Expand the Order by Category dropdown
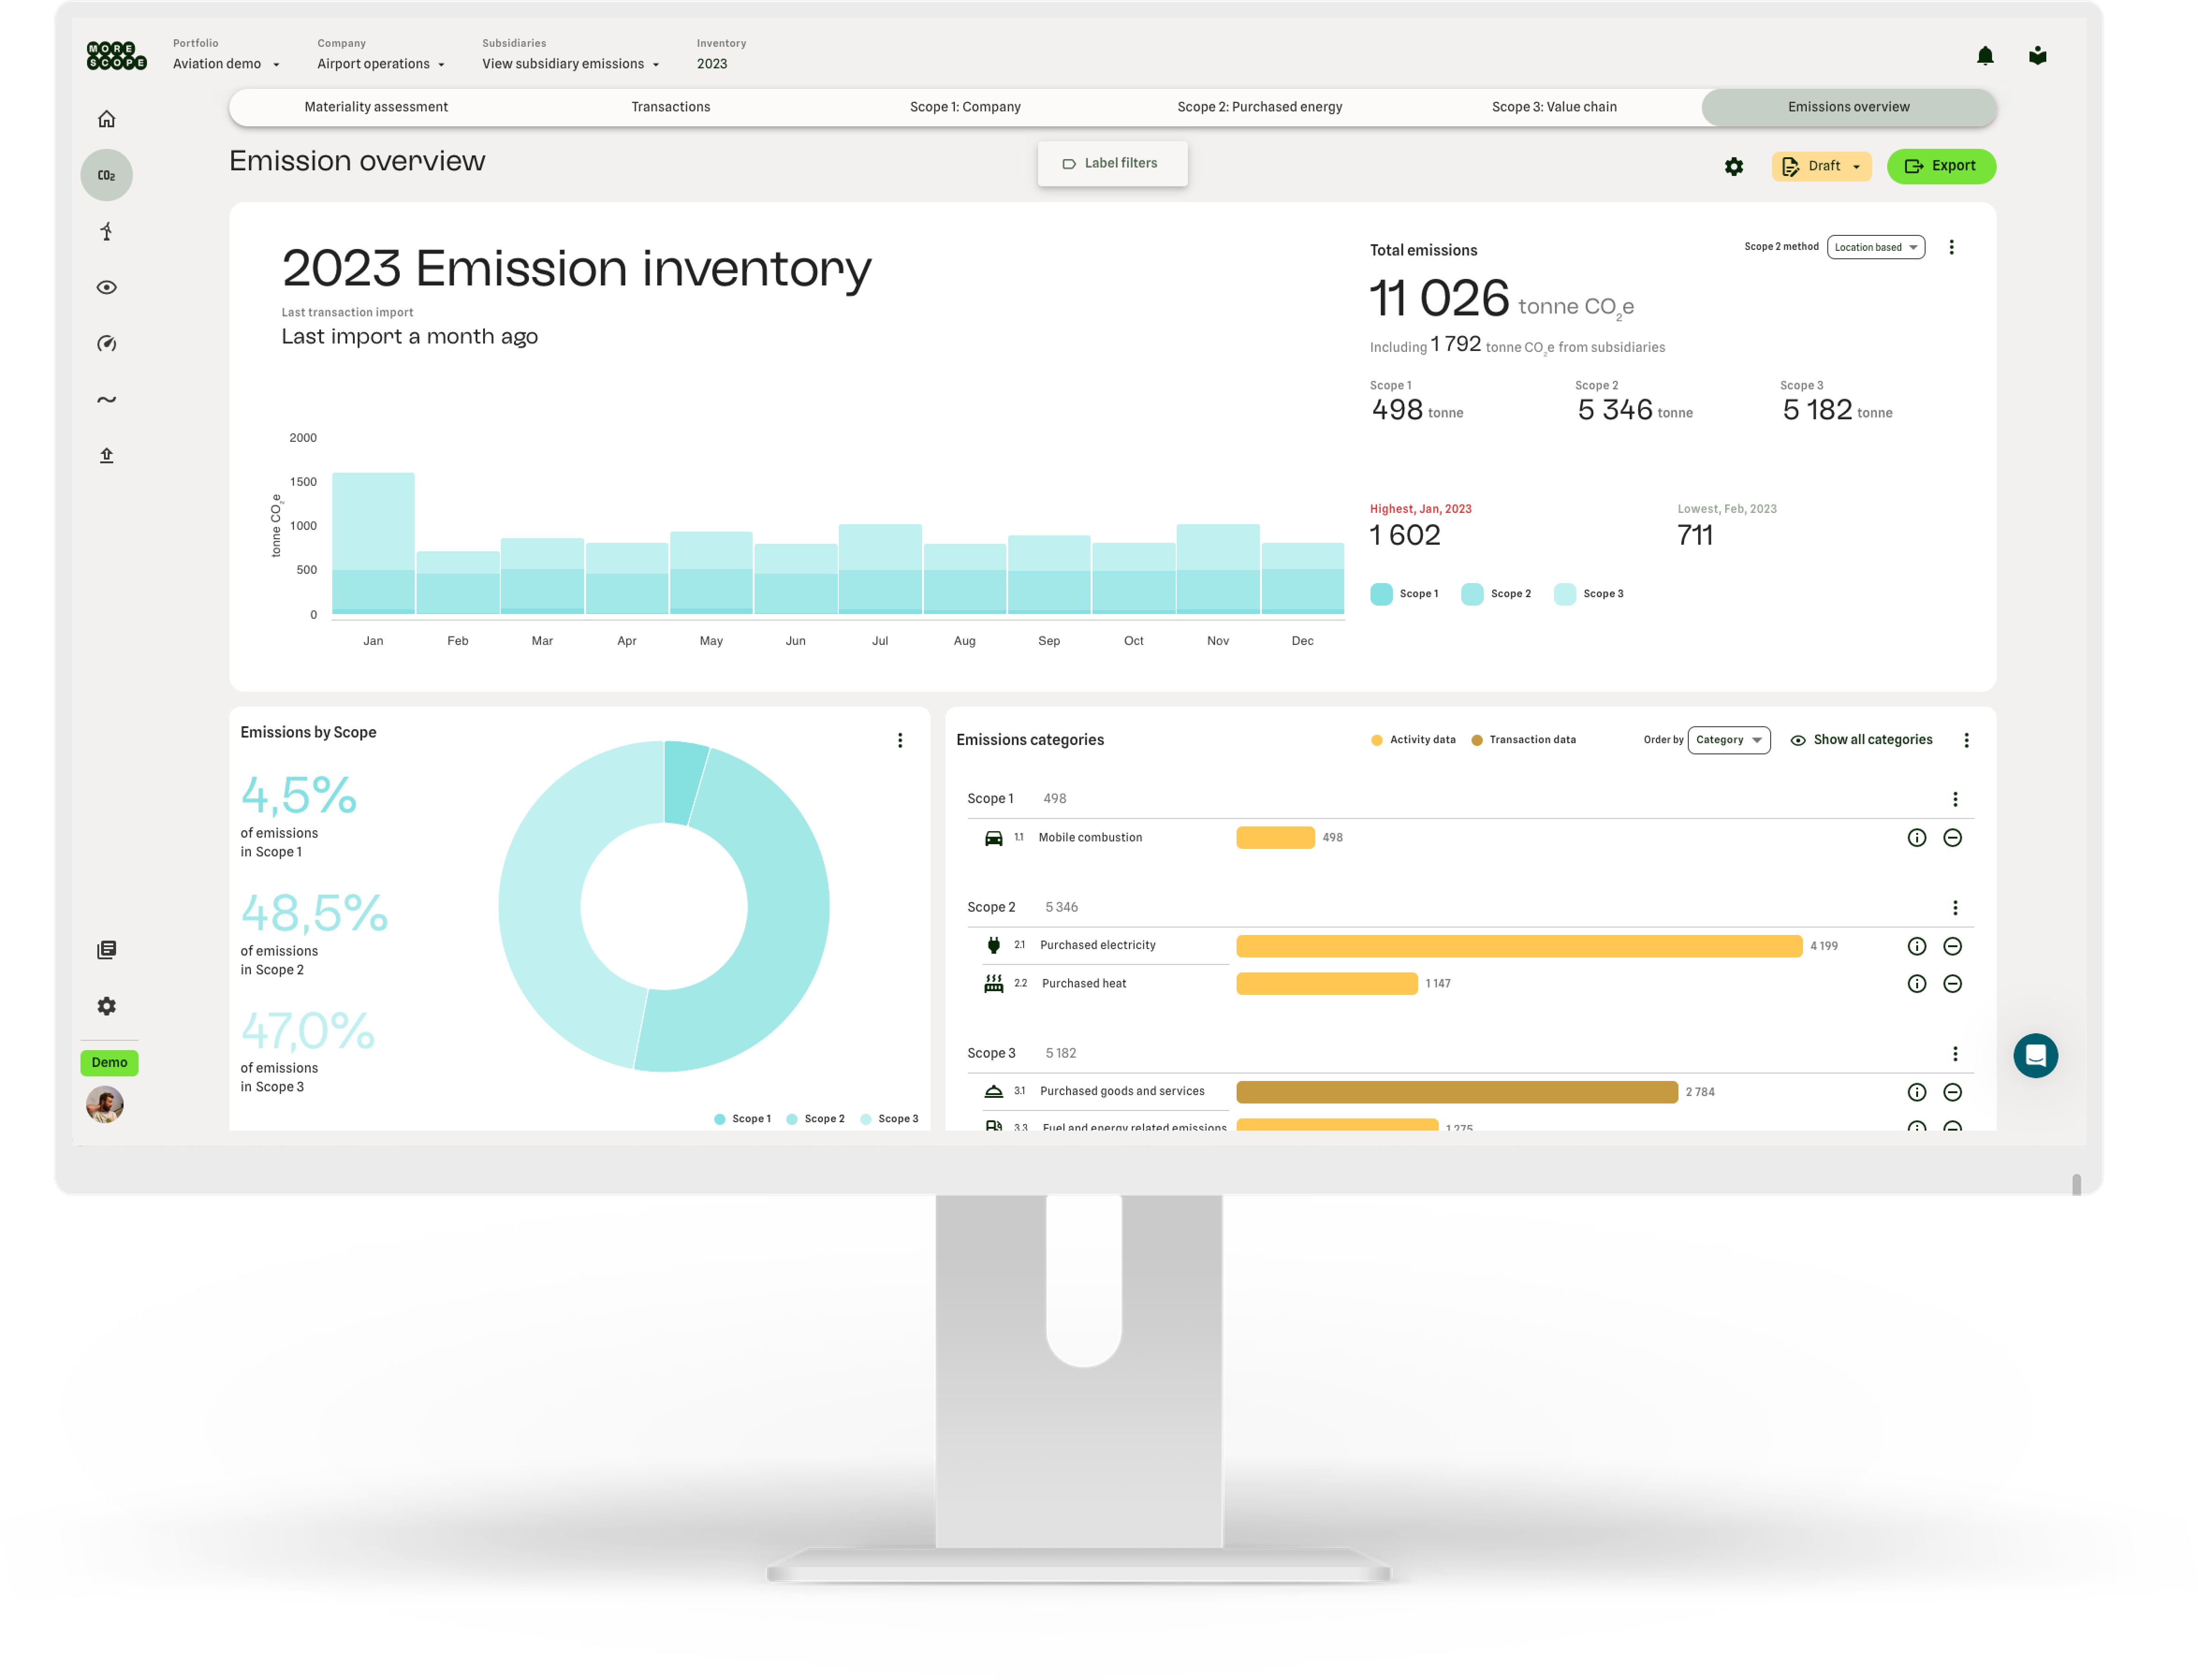 click(x=1728, y=740)
